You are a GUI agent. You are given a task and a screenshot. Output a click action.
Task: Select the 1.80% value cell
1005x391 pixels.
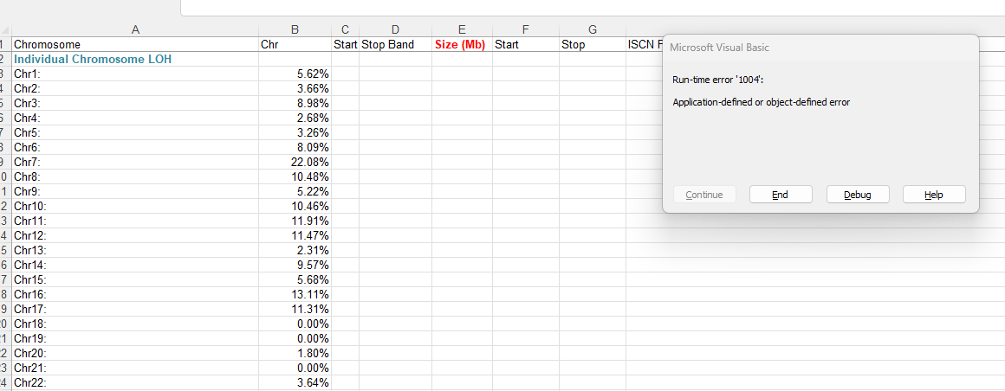click(x=295, y=353)
